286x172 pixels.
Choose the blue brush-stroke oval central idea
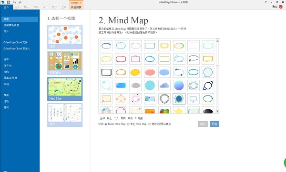[106, 46]
